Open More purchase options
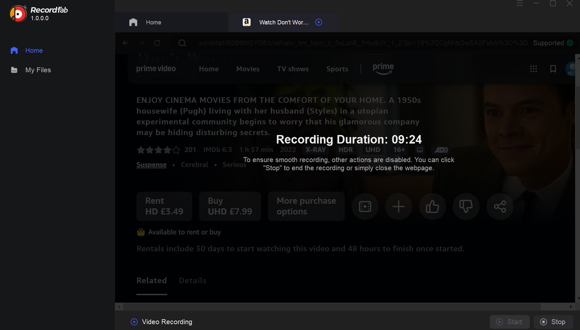 pyautogui.click(x=306, y=206)
